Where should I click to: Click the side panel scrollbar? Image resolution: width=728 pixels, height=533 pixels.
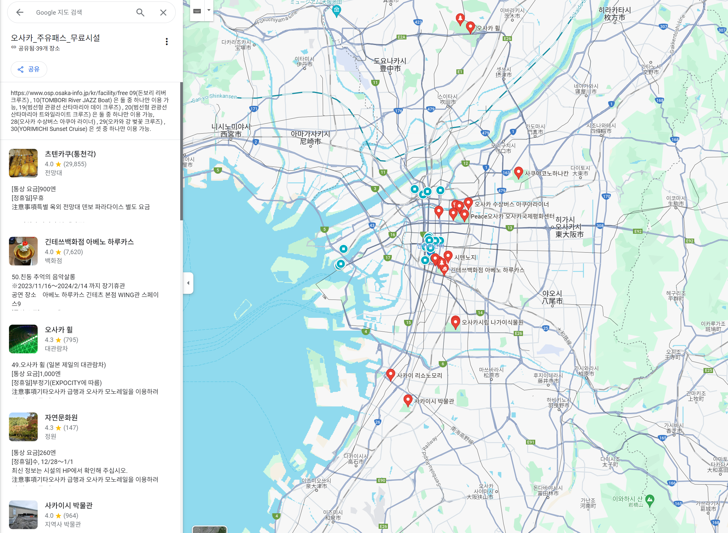click(x=181, y=152)
